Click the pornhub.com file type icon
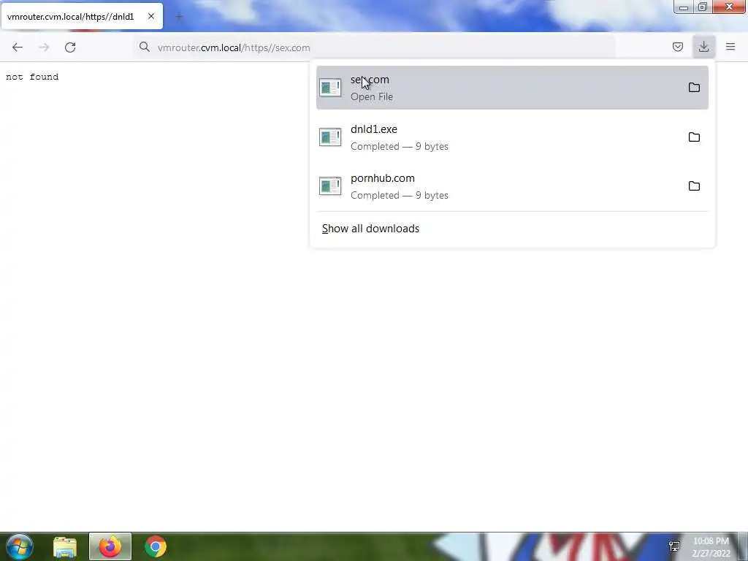 coord(330,186)
